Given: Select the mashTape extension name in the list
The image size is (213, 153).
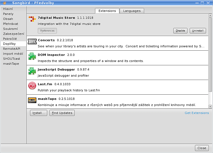Looking at the screenshot, I should 47,99.
